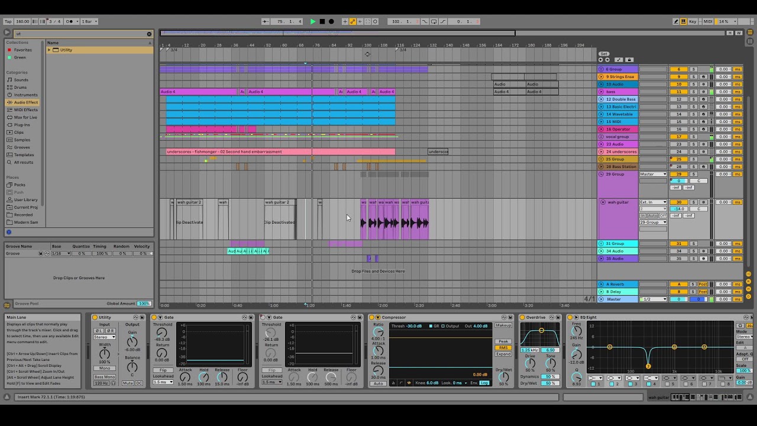Open the Utility Stereo channel mode dropdown
Screen dimensions: 757x426
(105, 337)
